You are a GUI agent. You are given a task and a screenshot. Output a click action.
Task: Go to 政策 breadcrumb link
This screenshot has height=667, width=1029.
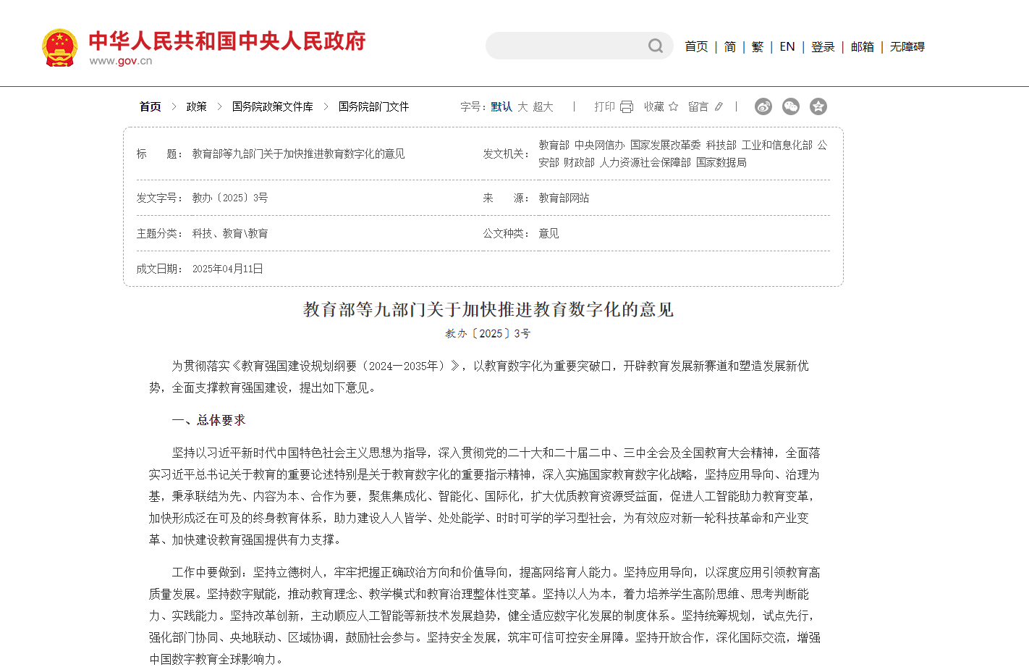click(x=196, y=106)
